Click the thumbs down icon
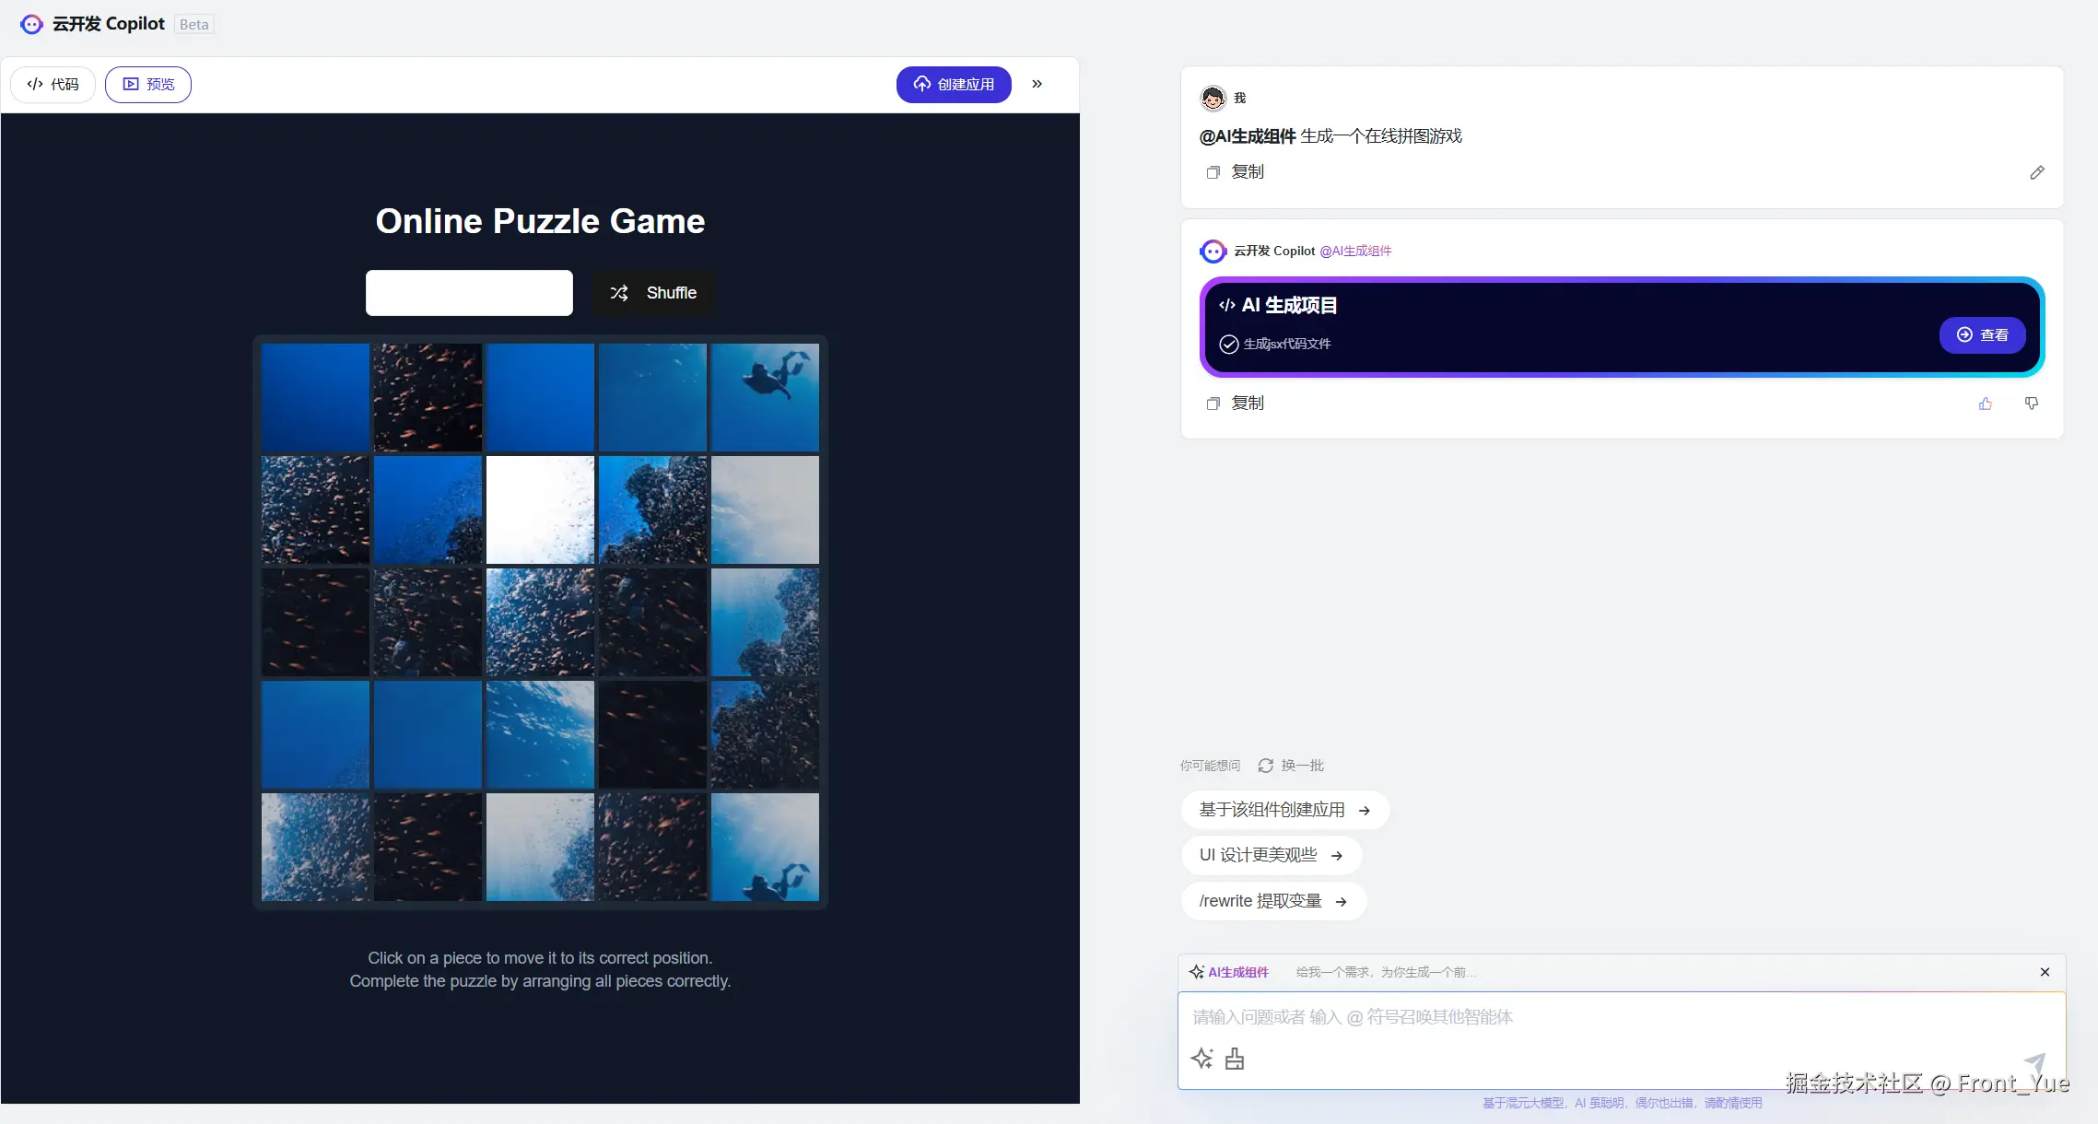This screenshot has height=1124, width=2098. [2031, 404]
